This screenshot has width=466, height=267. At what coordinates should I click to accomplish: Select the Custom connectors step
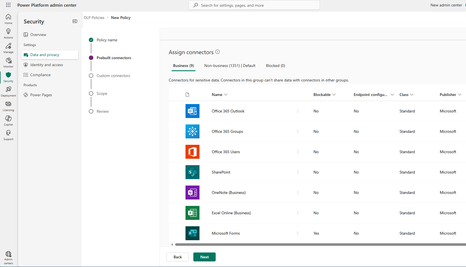point(91,76)
